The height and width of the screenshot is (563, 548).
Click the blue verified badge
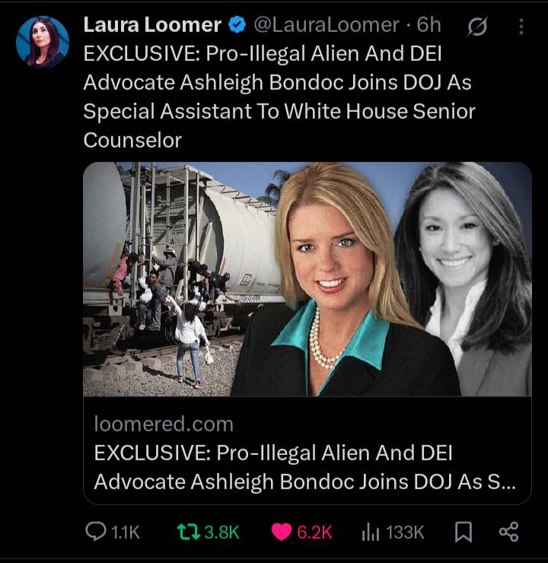coord(237,25)
